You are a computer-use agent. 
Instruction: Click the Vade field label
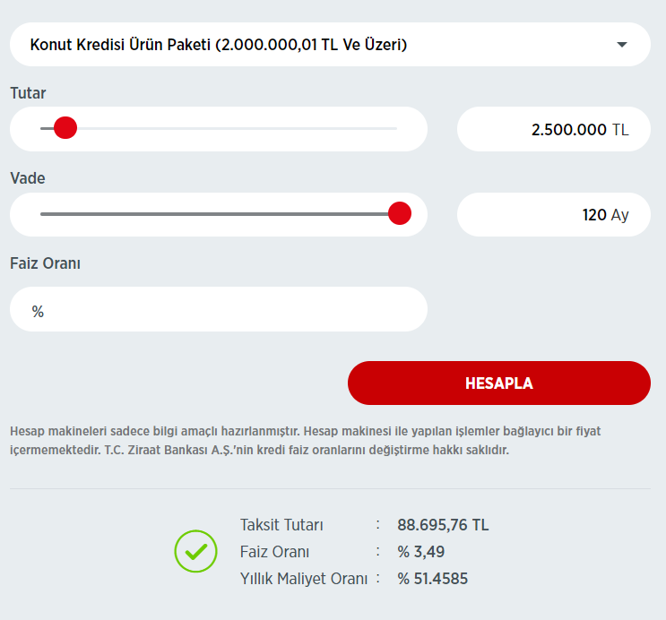click(28, 178)
